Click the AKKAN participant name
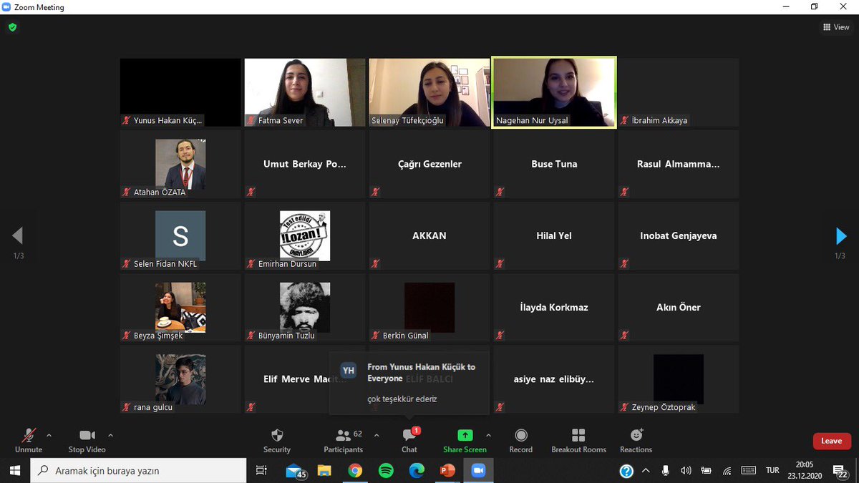 point(429,235)
